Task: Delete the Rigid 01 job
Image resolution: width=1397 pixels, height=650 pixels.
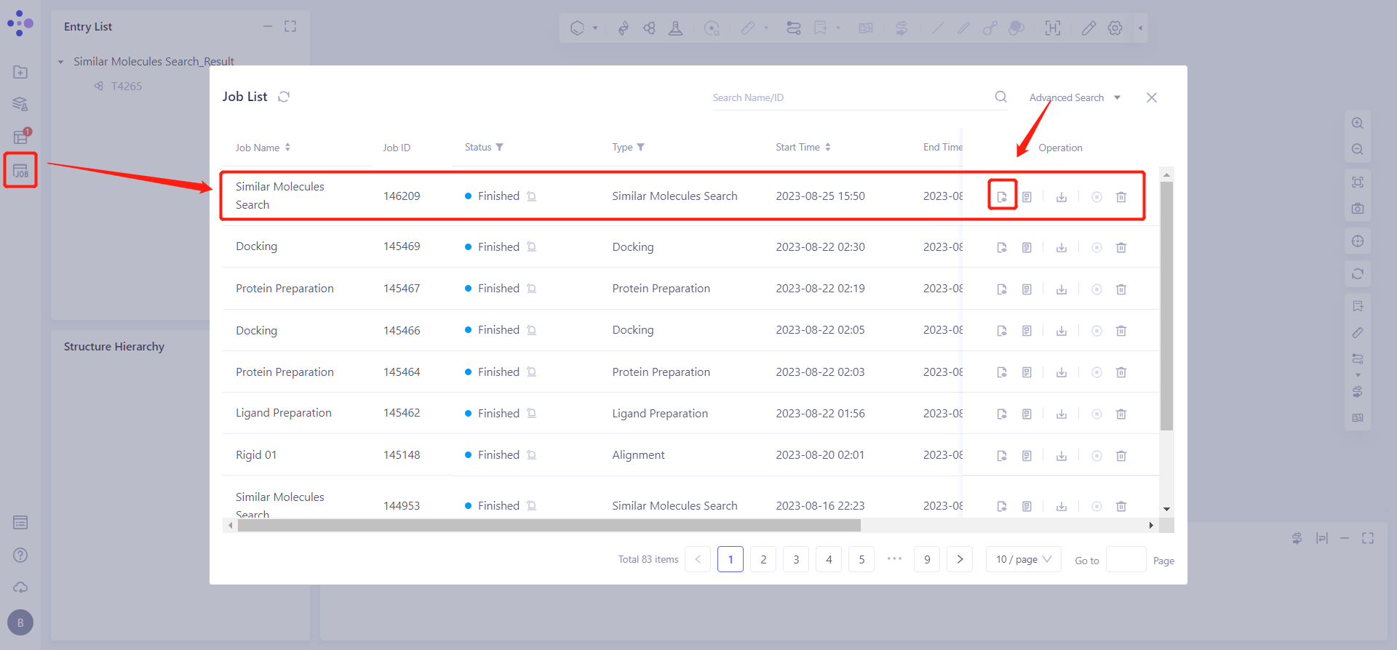Action: coord(1121,456)
